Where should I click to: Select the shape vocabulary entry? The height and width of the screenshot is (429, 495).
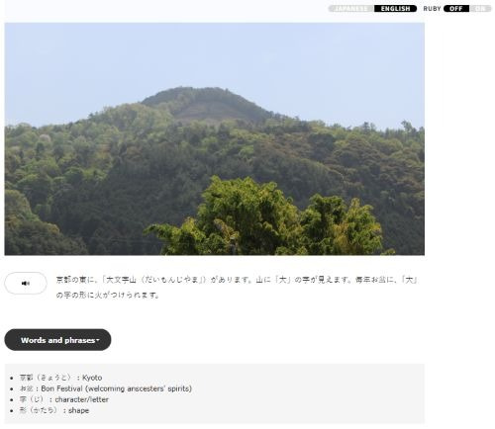[54, 410]
